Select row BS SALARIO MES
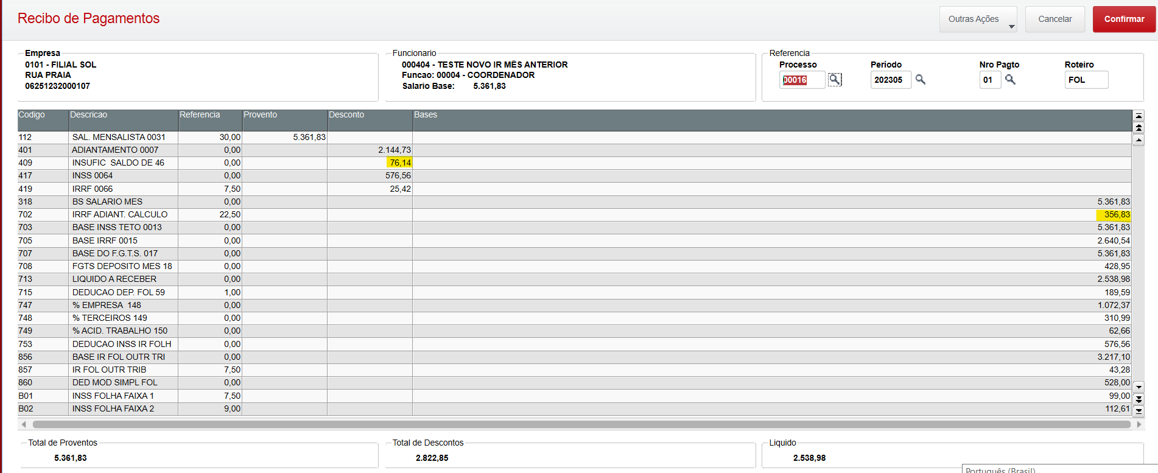Screen dimensions: 1158x473 [574, 201]
